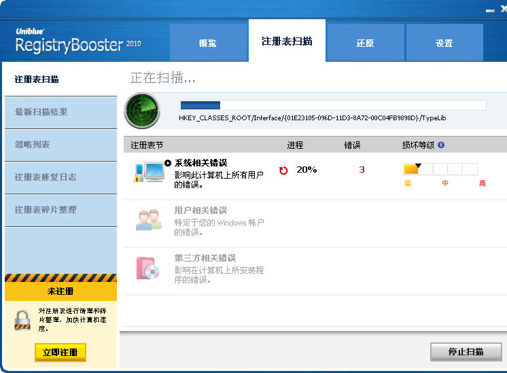507x373 pixels.
Task: Click the CD software icon for 第三方相关错误
Action: [148, 268]
